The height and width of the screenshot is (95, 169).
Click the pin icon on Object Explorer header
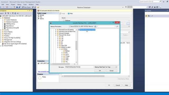click(30, 11)
